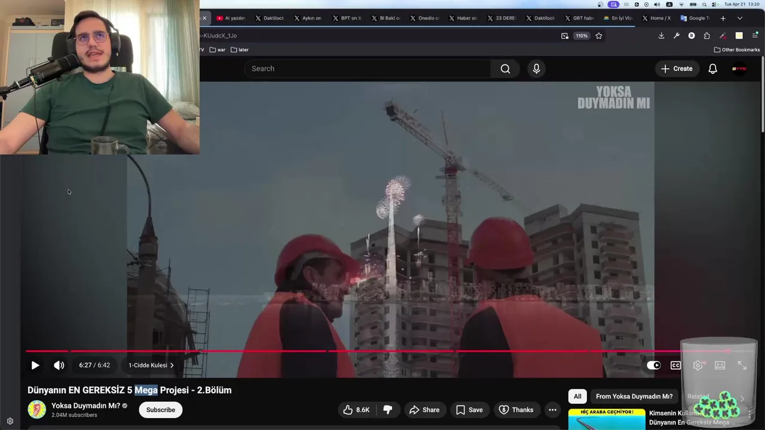765x430 pixels.
Task: Enter full screen with the expand icon
Action: coord(742,365)
